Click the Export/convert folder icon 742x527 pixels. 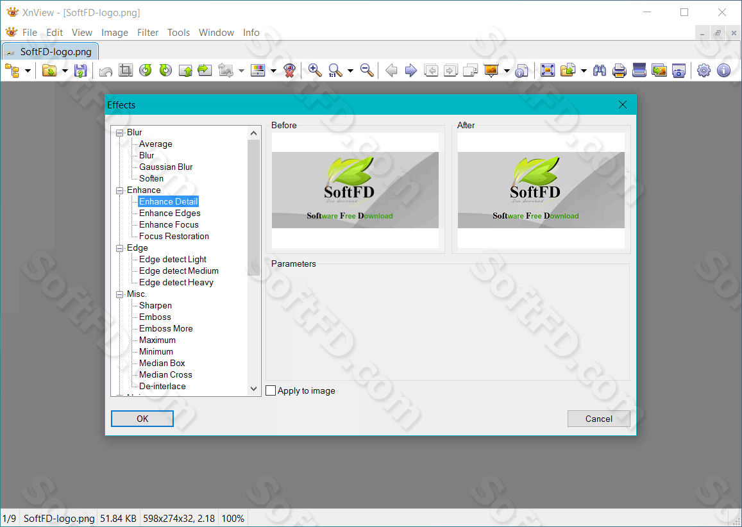coord(568,71)
